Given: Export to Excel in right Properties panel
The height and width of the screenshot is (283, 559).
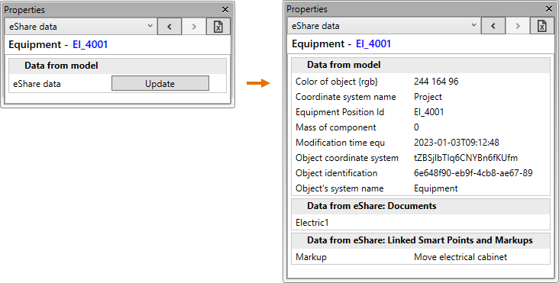Looking at the screenshot, I should [x=542, y=26].
